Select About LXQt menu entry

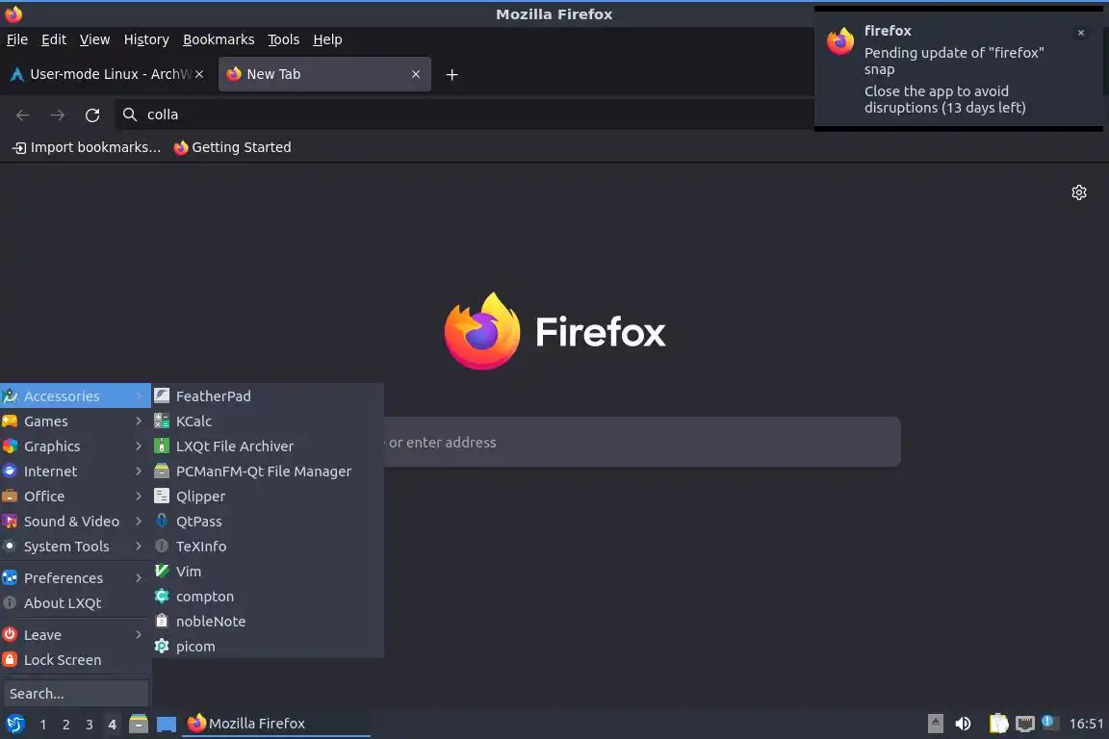coord(74,603)
